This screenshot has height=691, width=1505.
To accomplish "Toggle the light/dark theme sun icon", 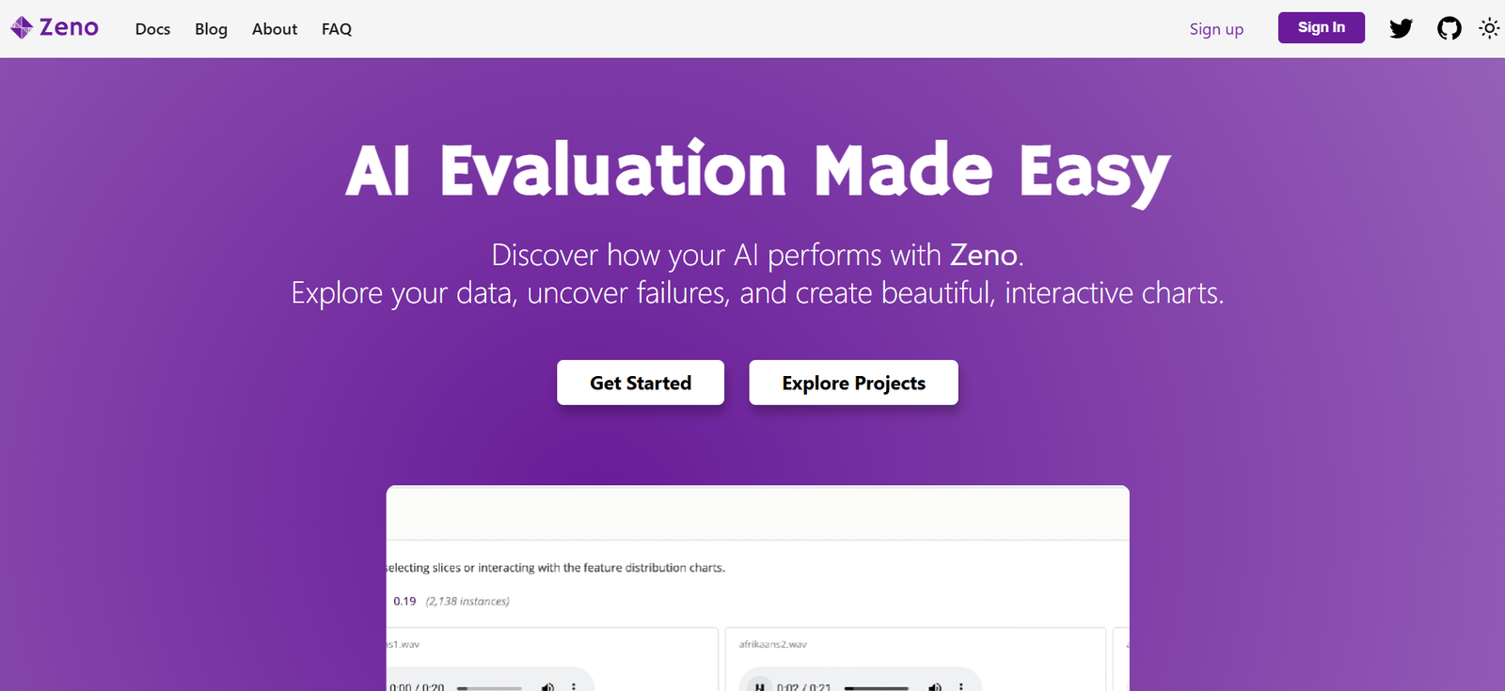I will (x=1488, y=28).
